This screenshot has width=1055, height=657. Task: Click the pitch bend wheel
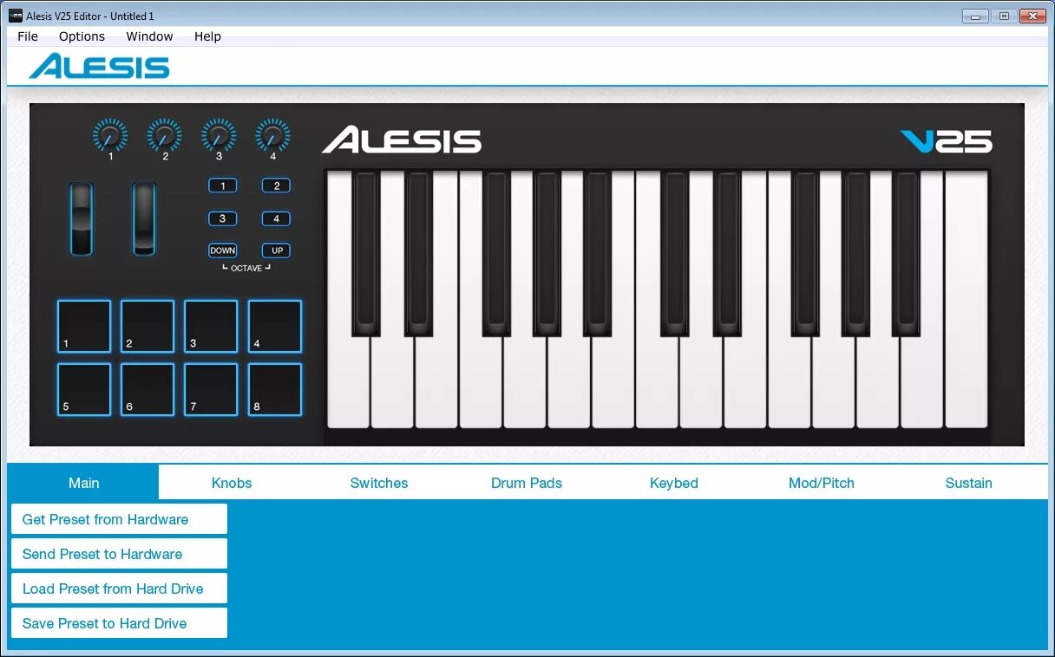82,218
